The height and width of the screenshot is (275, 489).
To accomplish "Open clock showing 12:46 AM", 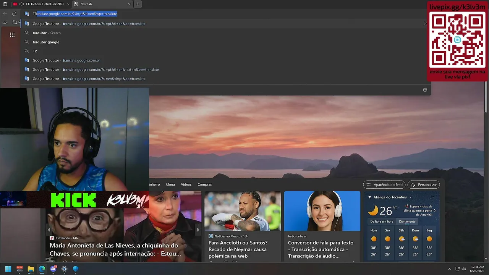I will tap(477, 269).
